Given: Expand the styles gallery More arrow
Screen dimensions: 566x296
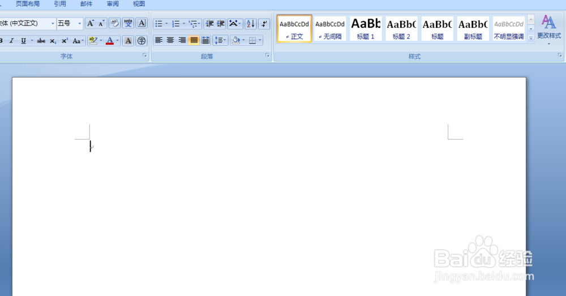Looking at the screenshot, I should coord(531,37).
